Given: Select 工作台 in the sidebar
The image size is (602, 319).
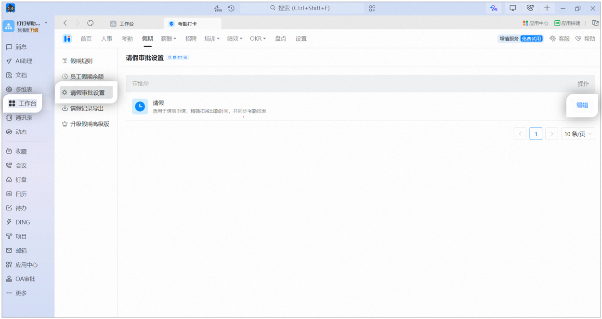Looking at the screenshot, I should click(x=23, y=103).
